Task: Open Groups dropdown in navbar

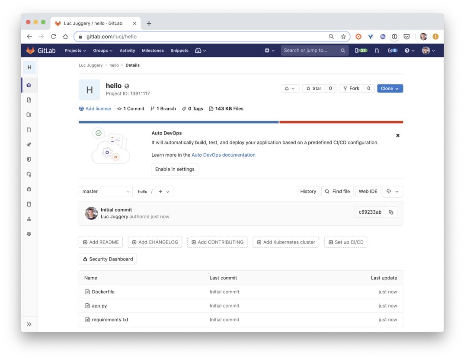Action: click(103, 50)
